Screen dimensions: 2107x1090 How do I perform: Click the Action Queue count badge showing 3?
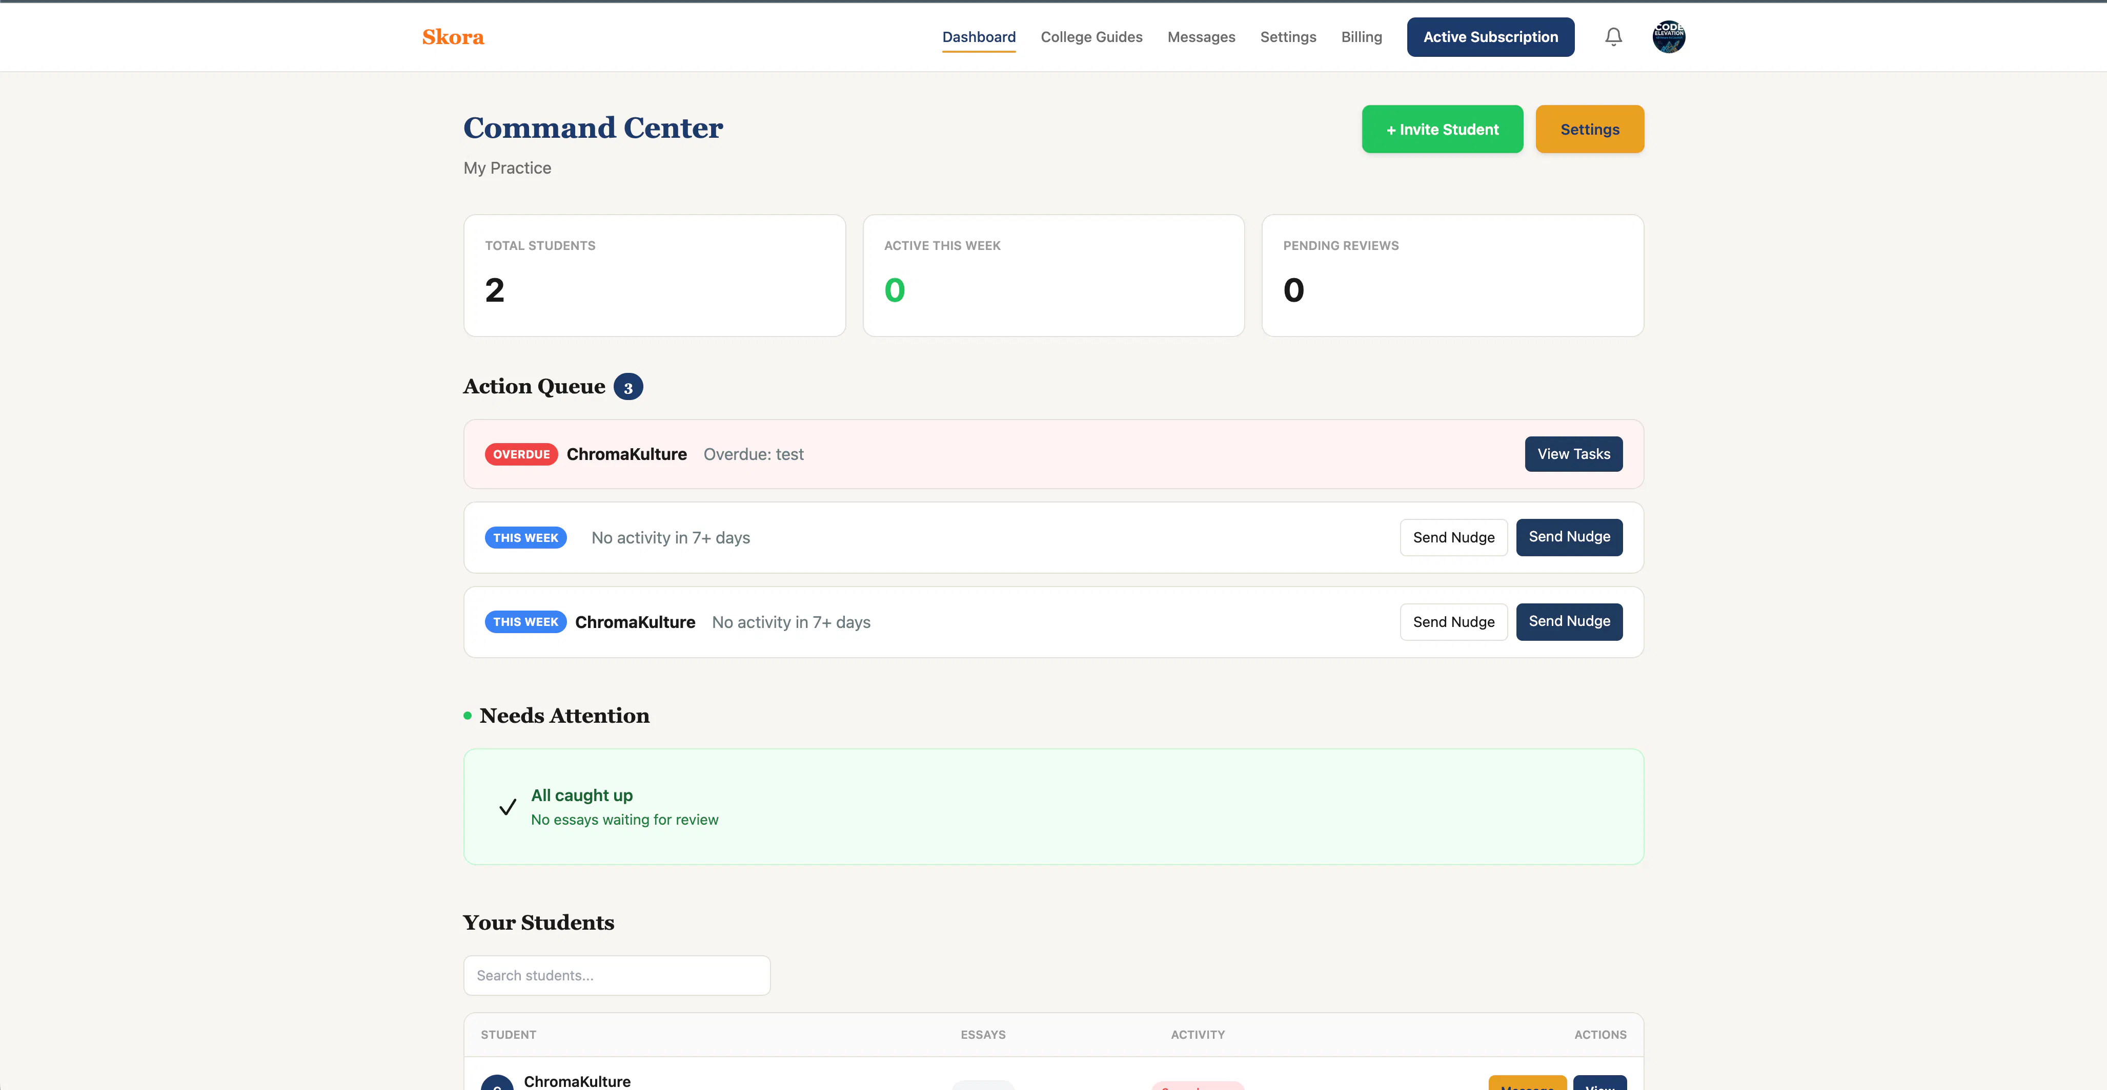click(x=628, y=387)
